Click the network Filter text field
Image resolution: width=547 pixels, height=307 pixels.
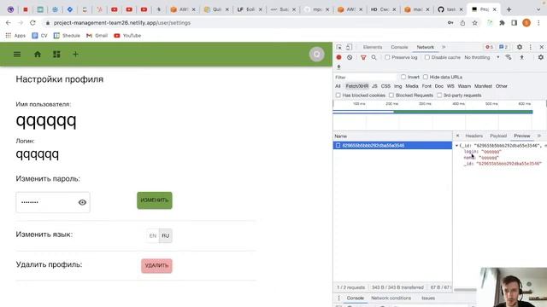point(365,77)
